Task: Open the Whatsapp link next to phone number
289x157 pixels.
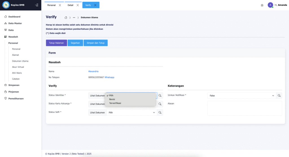Action: tap(110, 77)
